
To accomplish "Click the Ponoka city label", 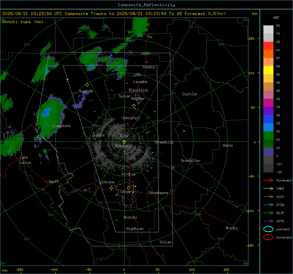I will pyautogui.click(x=148, y=67).
